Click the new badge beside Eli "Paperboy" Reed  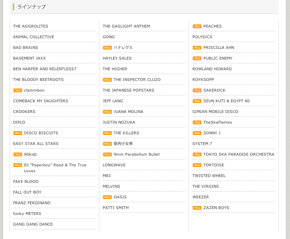18,165
